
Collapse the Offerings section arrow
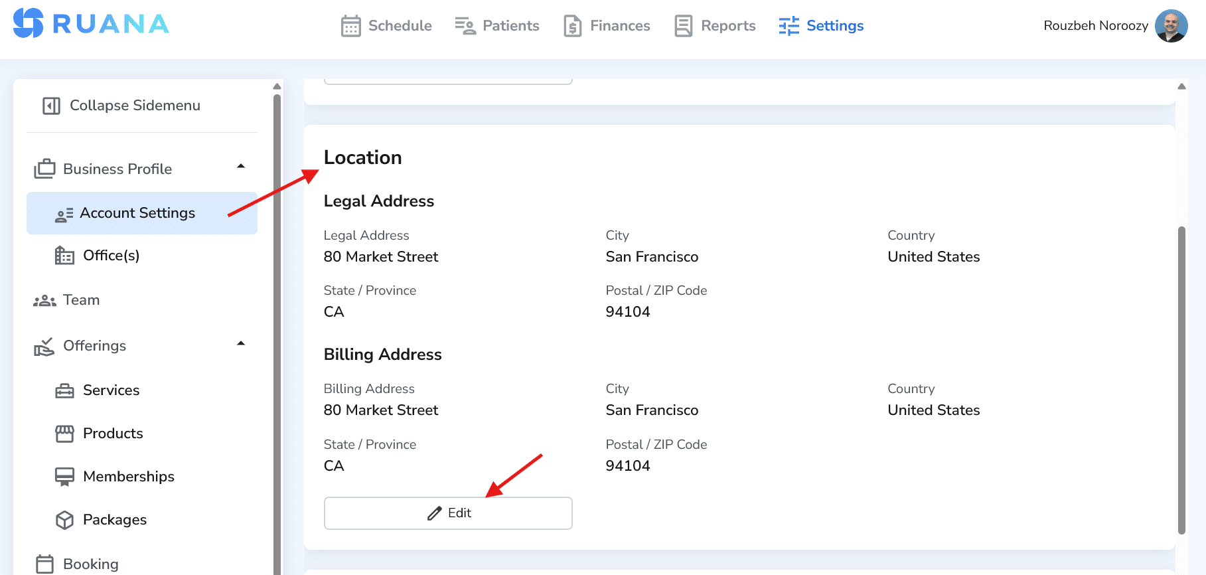pos(241,343)
